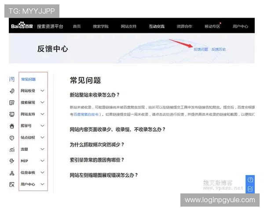Viewport: 264px width, 211px height.
Task: Click the 网站支持 monitor icon in sidebar
Action: point(12,114)
